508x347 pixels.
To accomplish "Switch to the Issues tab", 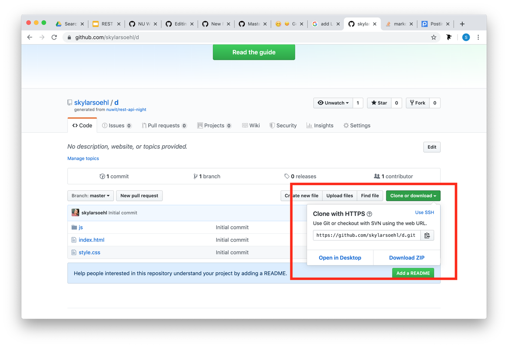I will tap(116, 125).
